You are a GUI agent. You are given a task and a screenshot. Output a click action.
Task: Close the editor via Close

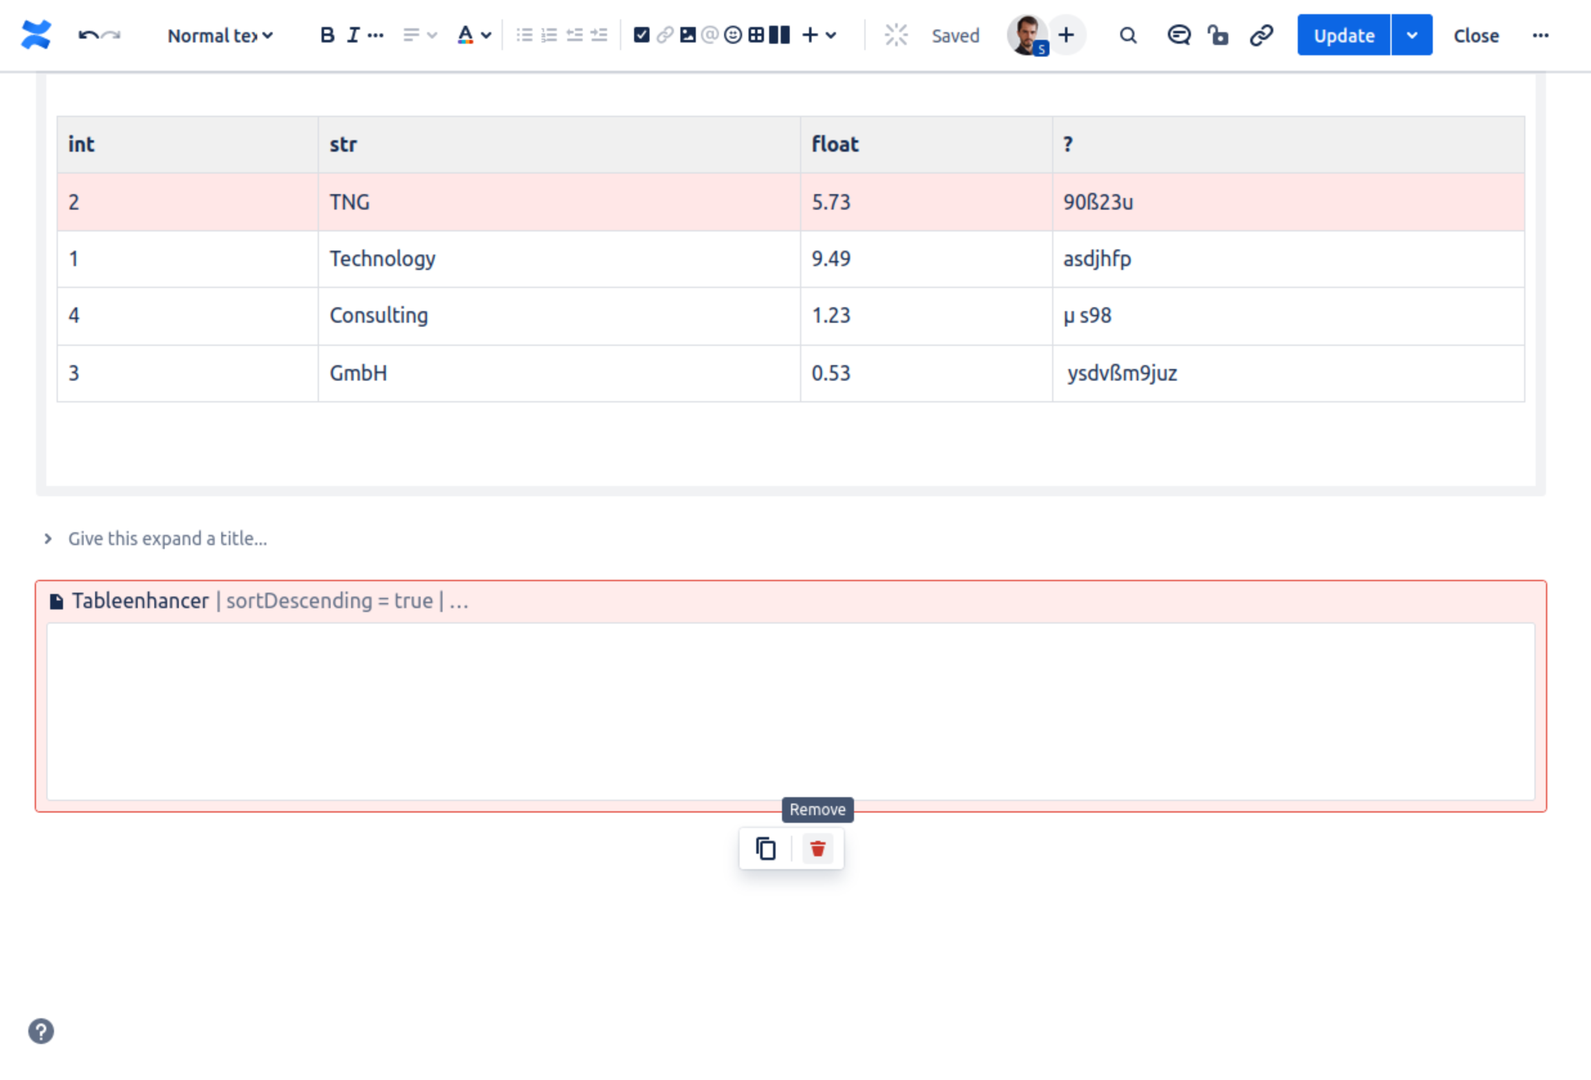[1476, 35]
